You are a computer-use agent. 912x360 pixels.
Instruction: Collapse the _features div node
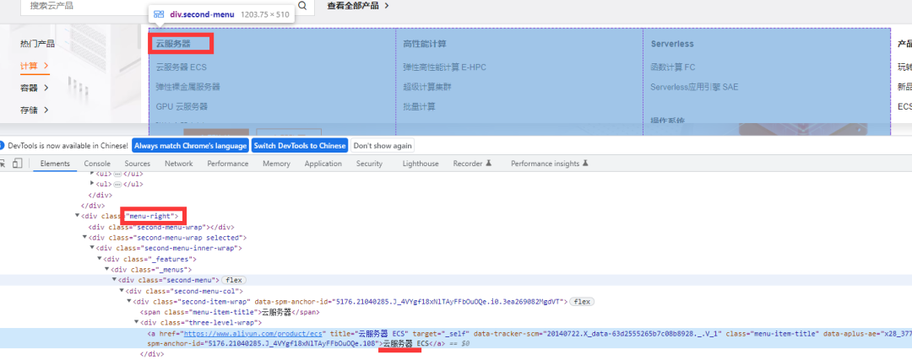(100, 259)
